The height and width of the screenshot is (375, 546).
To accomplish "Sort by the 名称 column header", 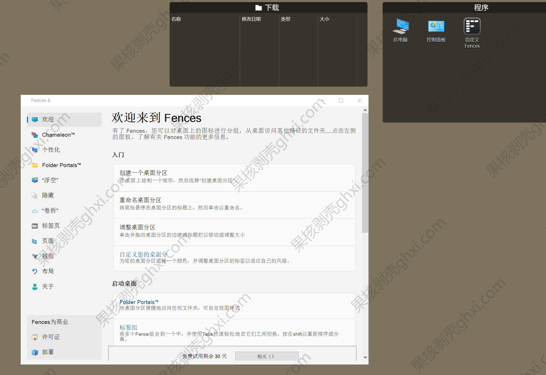I will [x=176, y=19].
